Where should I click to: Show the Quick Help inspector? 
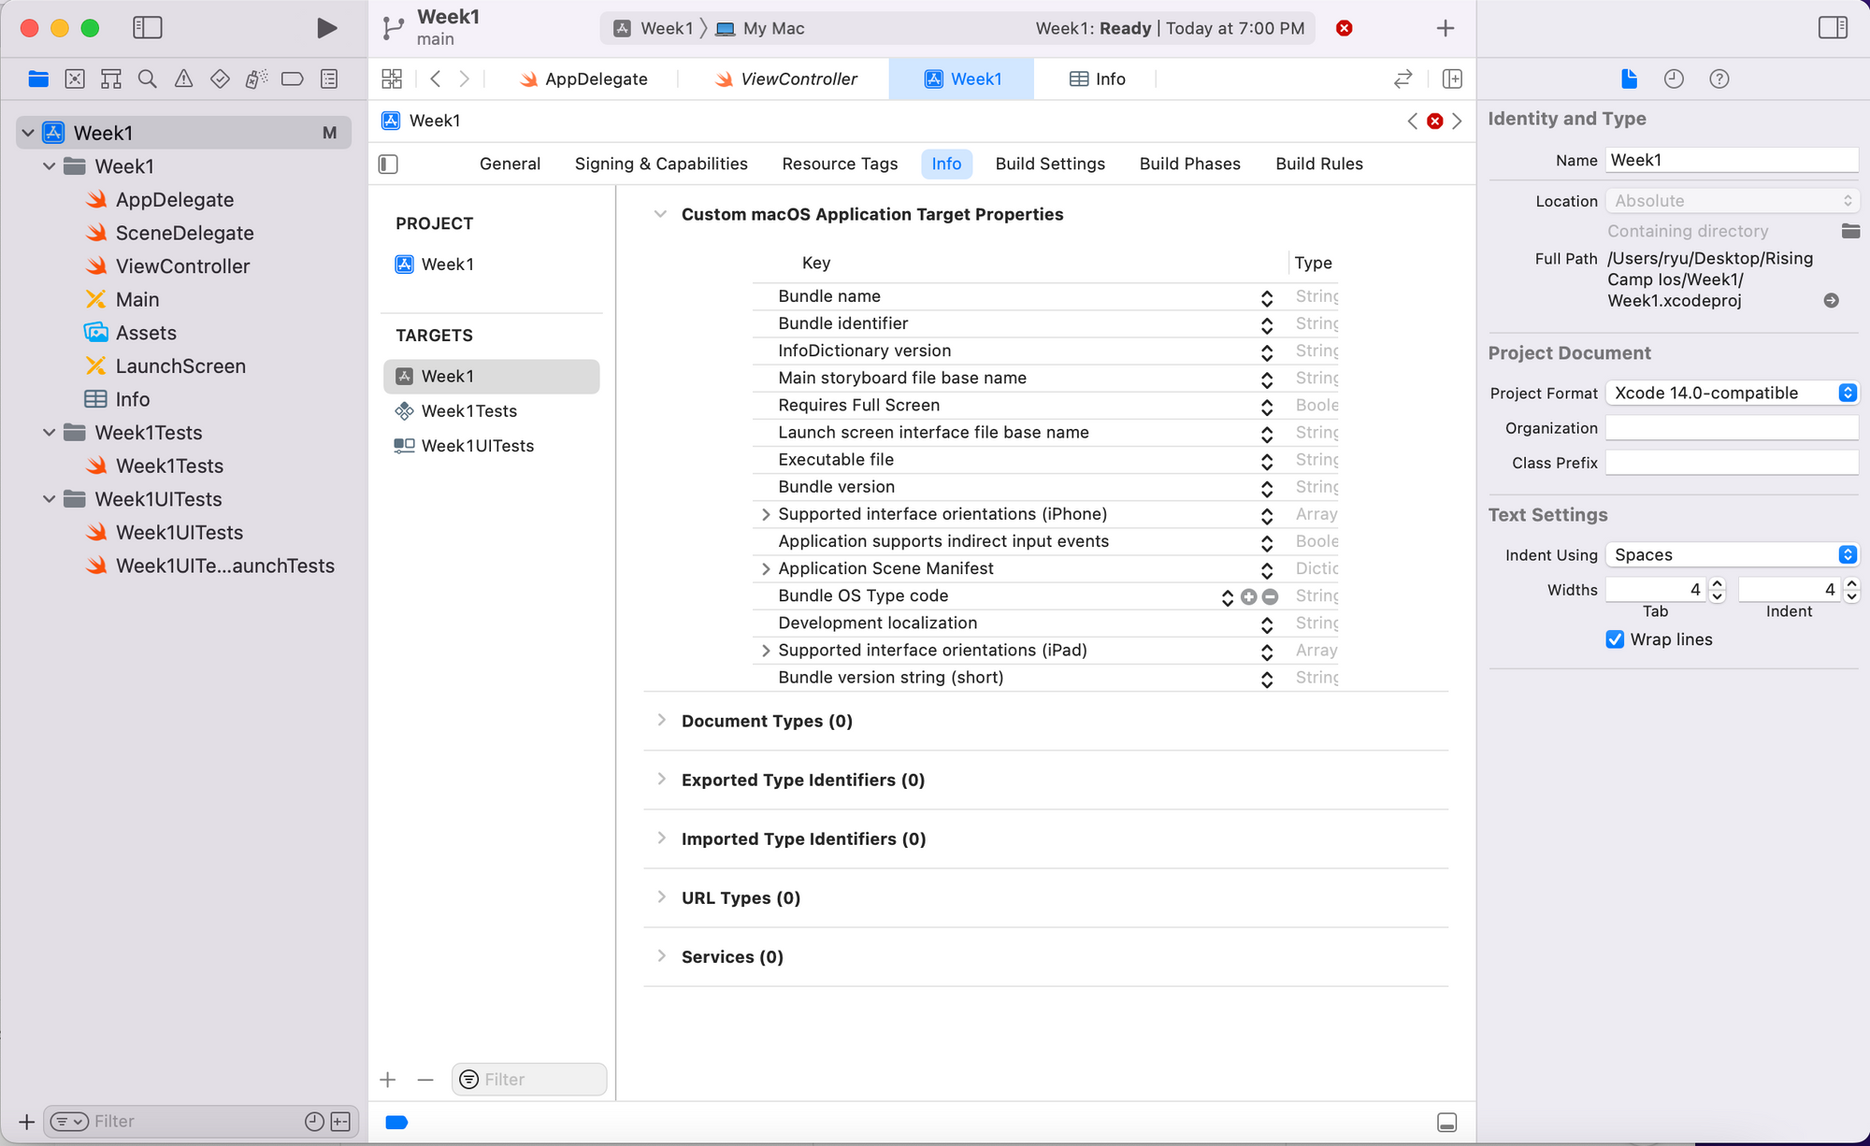pyautogui.click(x=1719, y=79)
